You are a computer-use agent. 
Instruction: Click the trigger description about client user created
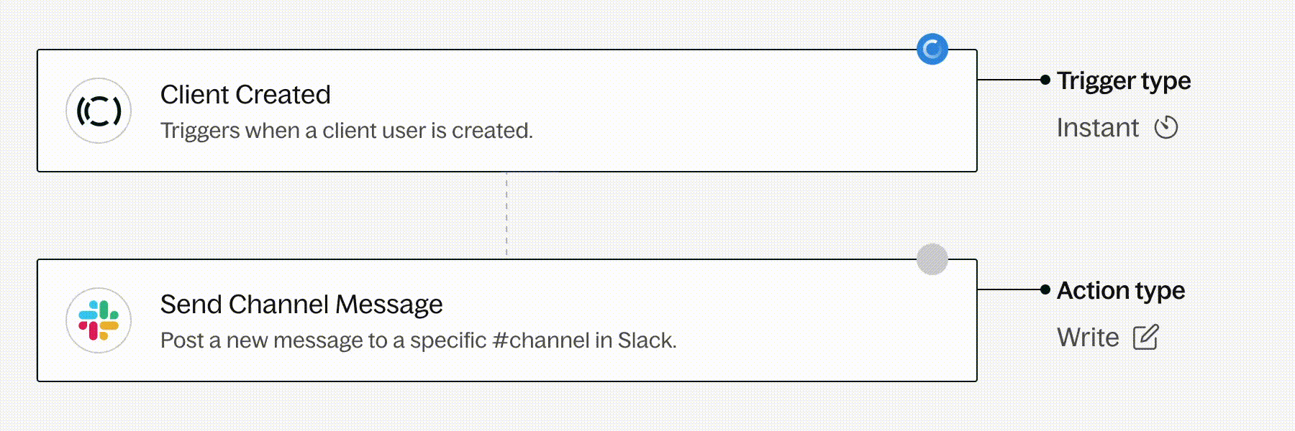click(x=346, y=131)
